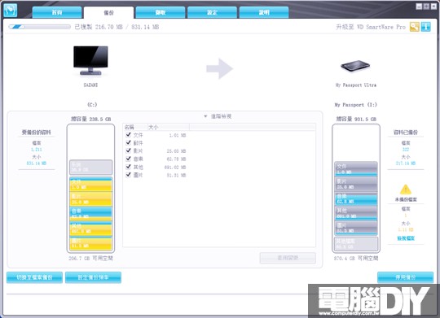Click the blue download icon beside the key
This screenshot has height=318, width=440.
click(x=425, y=27)
